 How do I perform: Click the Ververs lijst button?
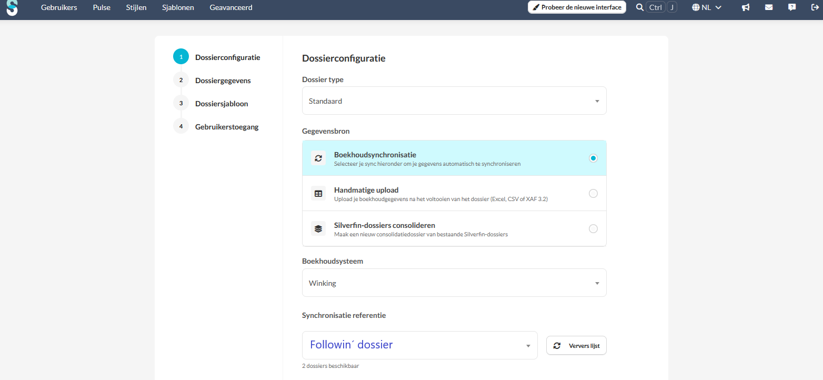click(576, 346)
